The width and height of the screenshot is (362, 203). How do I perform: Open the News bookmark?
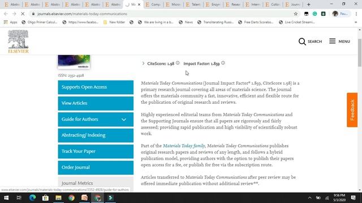[x=186, y=22]
